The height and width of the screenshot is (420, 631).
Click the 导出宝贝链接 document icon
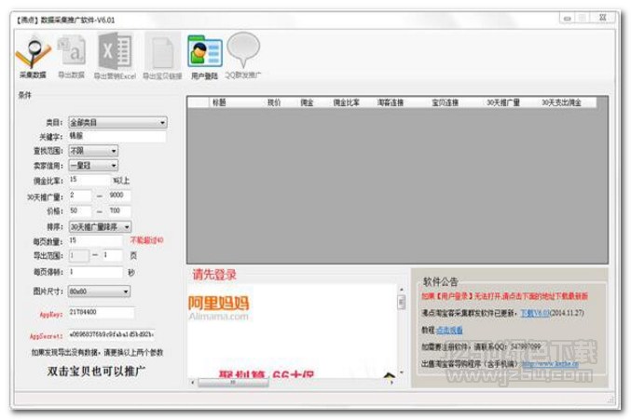tap(162, 52)
